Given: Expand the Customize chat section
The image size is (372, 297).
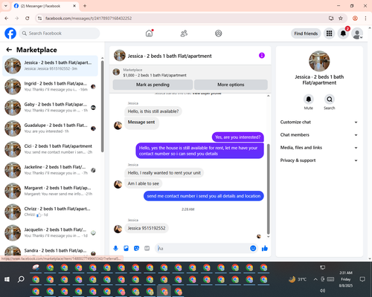Looking at the screenshot, I should point(319,122).
